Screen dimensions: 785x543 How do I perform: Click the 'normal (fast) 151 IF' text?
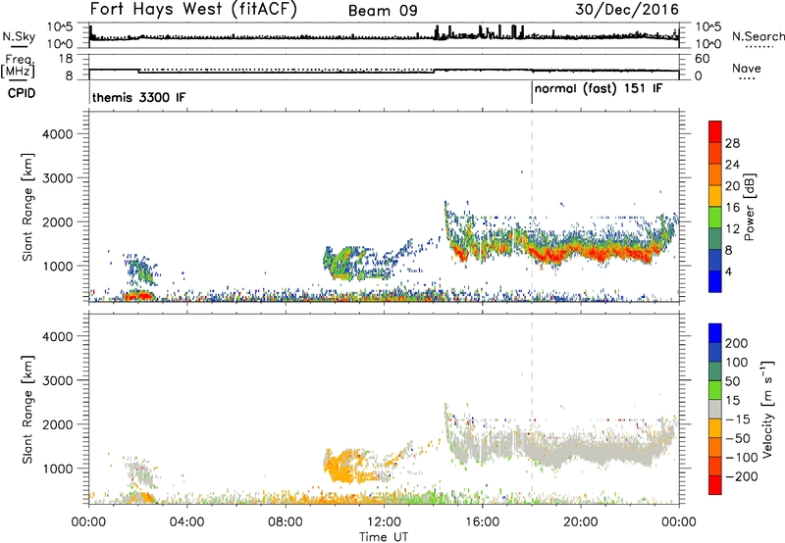599,89
